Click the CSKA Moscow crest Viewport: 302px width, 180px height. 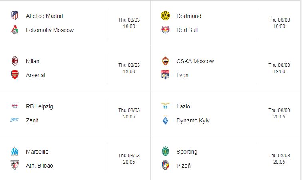click(x=165, y=61)
